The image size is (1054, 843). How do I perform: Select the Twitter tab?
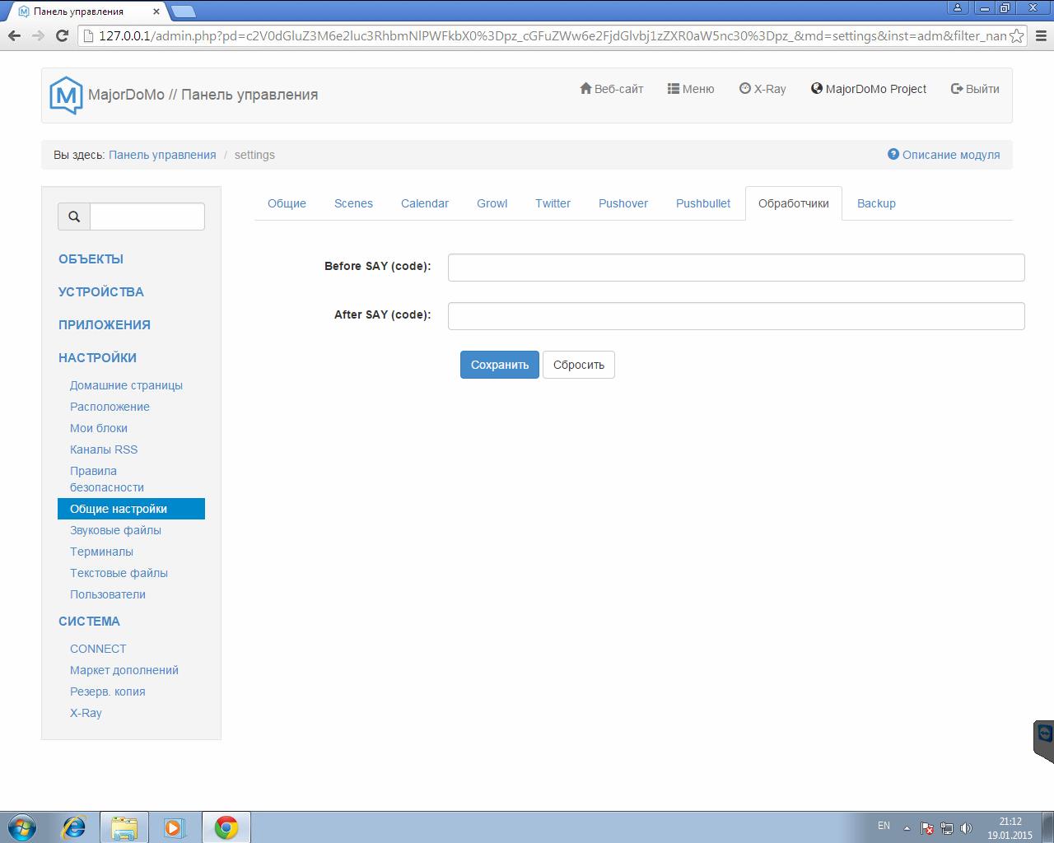click(x=553, y=203)
